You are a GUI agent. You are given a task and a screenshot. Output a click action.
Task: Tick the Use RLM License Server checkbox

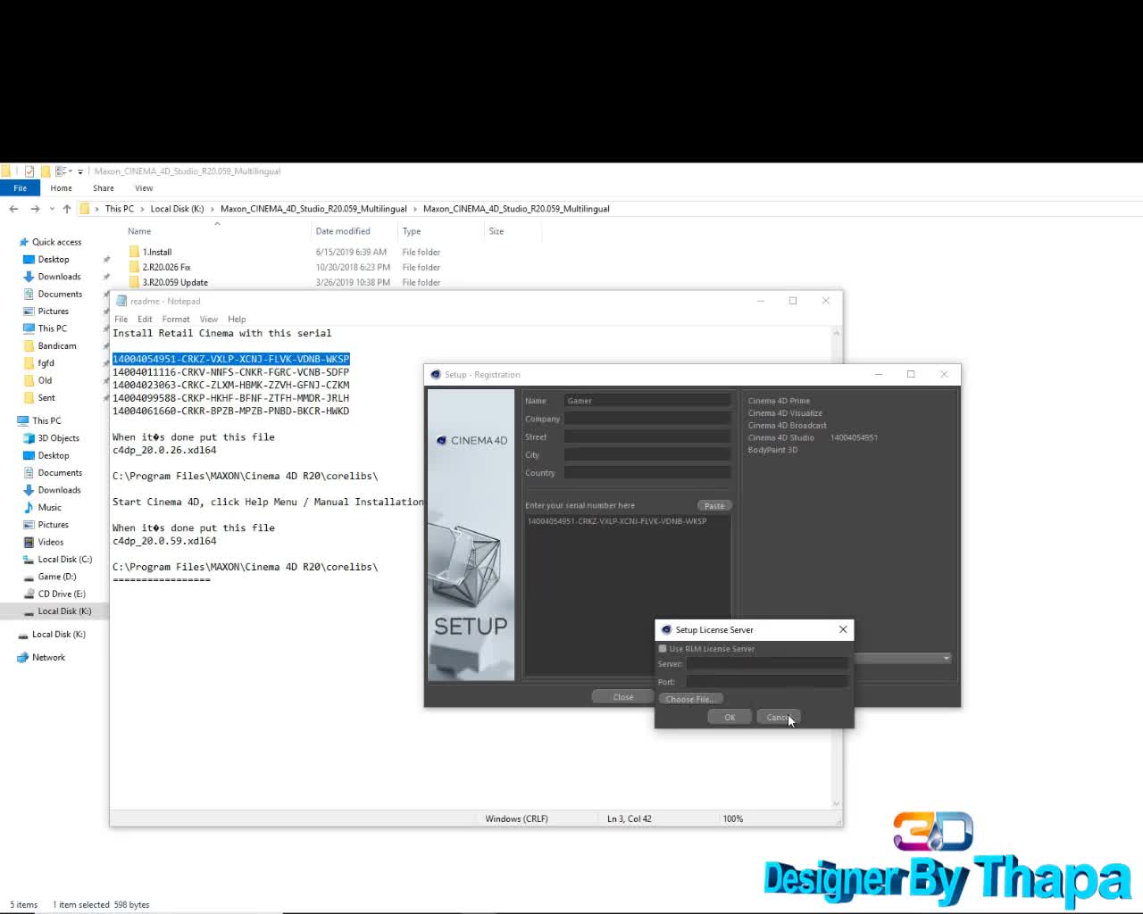663,649
